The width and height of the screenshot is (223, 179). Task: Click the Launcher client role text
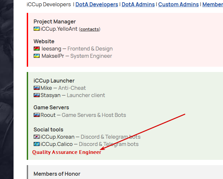(86, 95)
